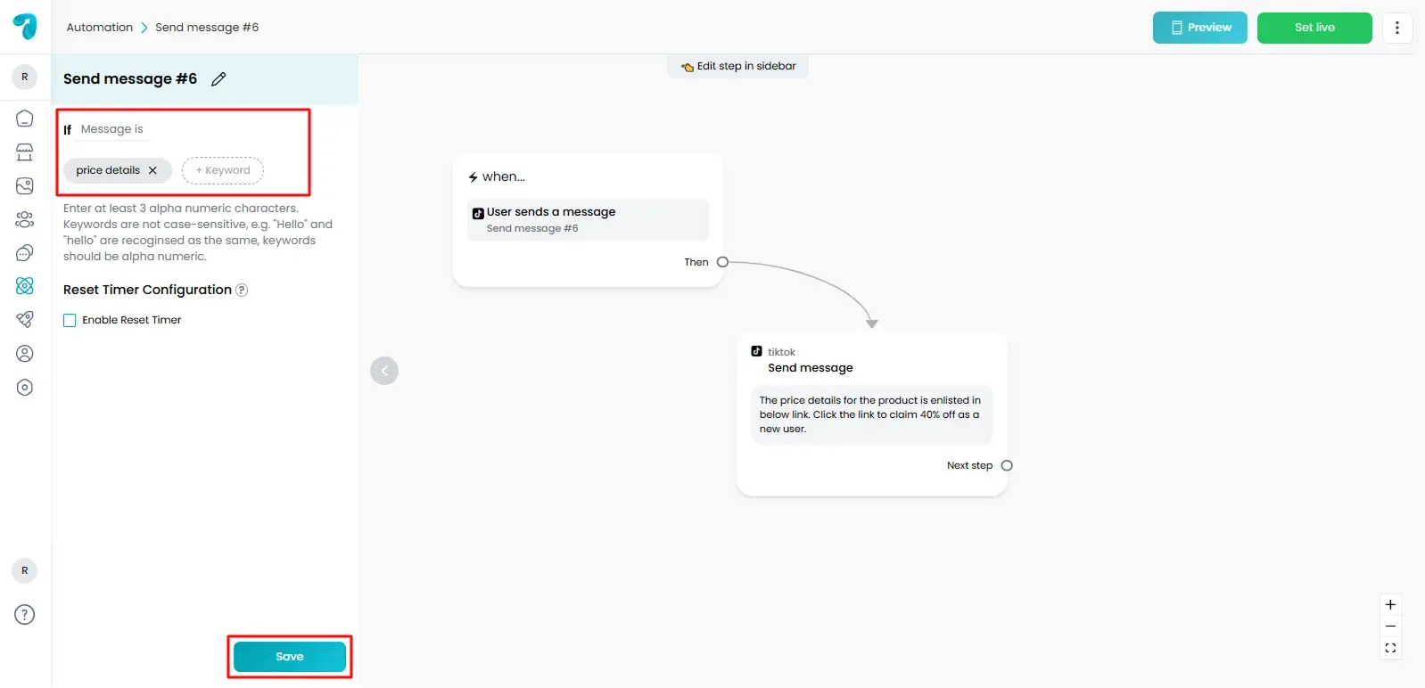Open the chat bubbles sidebar icon

coord(25,253)
